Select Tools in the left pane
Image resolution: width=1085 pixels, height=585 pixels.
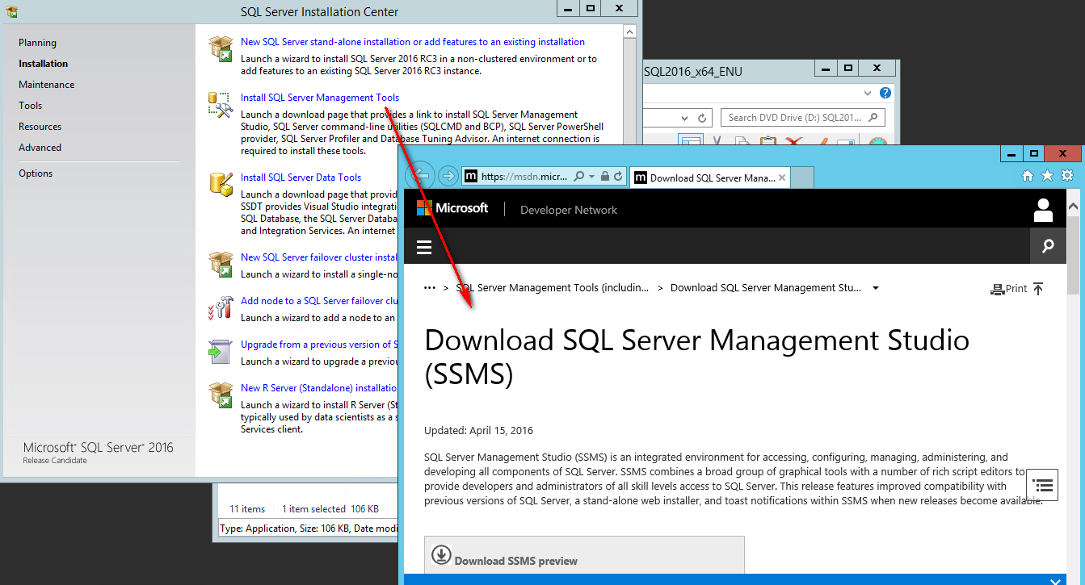click(x=31, y=106)
